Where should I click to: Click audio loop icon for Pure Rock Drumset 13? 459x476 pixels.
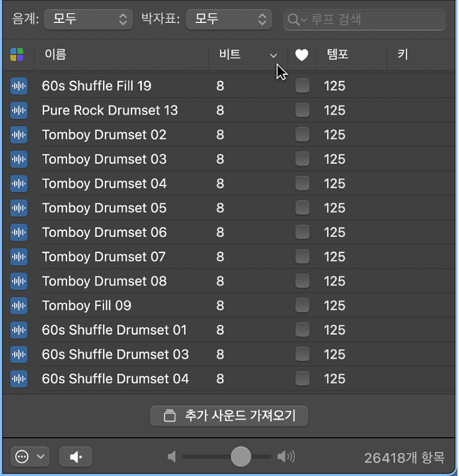tap(19, 110)
